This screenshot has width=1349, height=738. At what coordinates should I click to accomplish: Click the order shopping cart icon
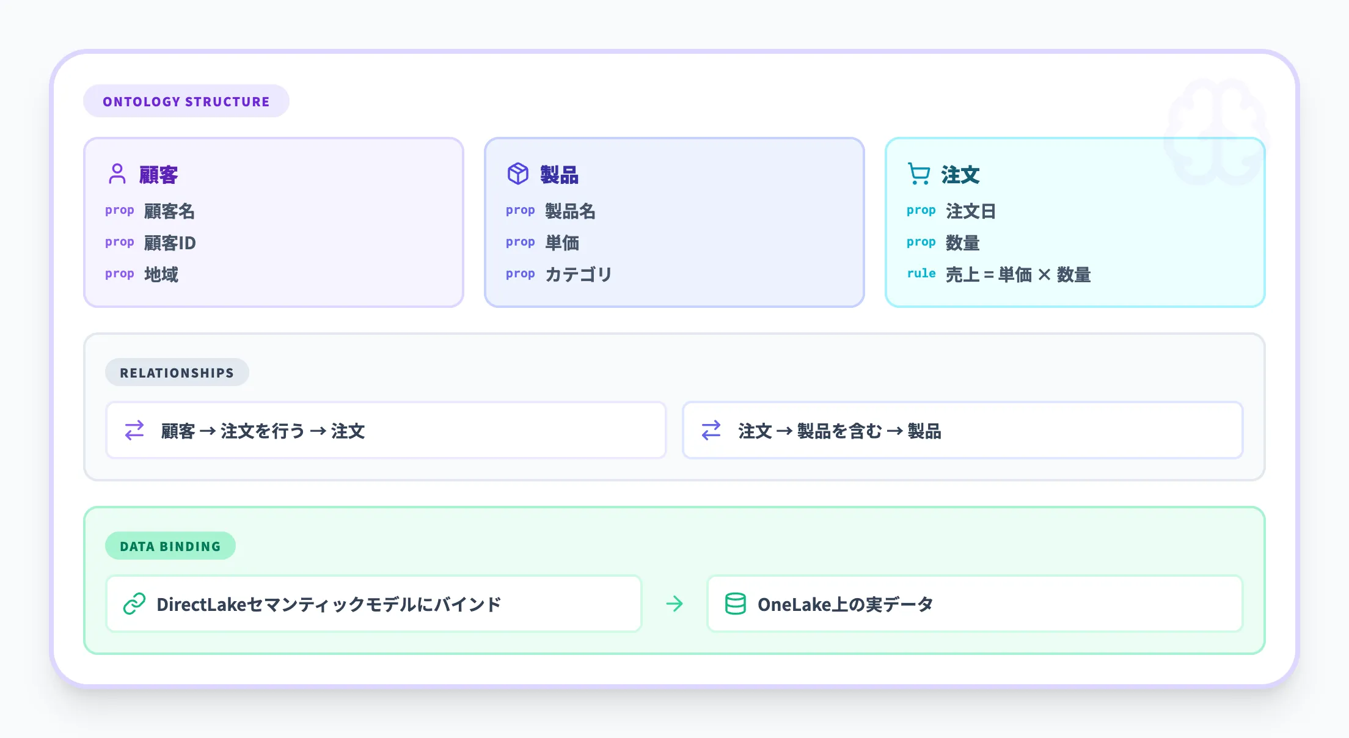pyautogui.click(x=919, y=174)
